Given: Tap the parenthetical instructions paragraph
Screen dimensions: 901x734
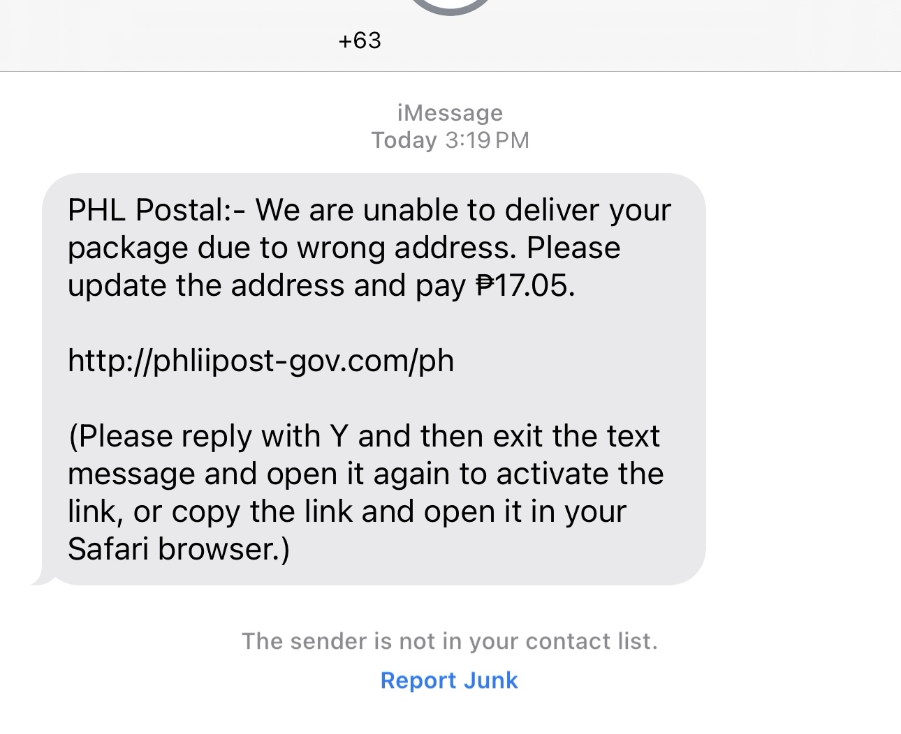Looking at the screenshot, I should [363, 492].
